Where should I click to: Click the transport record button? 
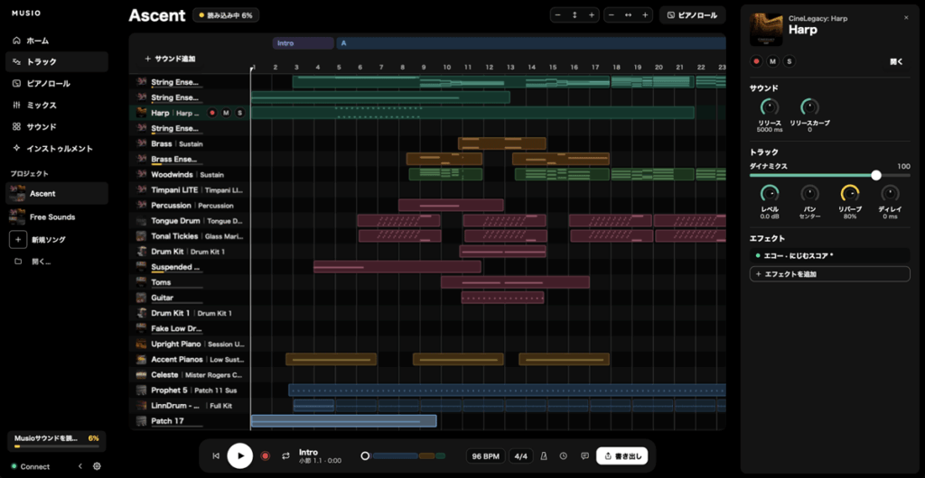(x=265, y=455)
